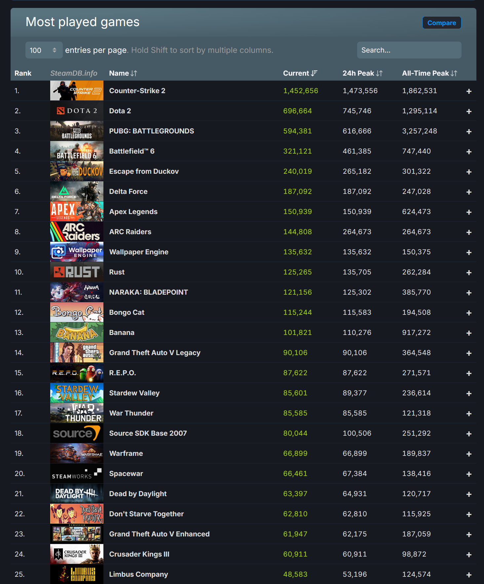Click the Stardew Valley game thumbnail
484x584 pixels.
point(77,393)
